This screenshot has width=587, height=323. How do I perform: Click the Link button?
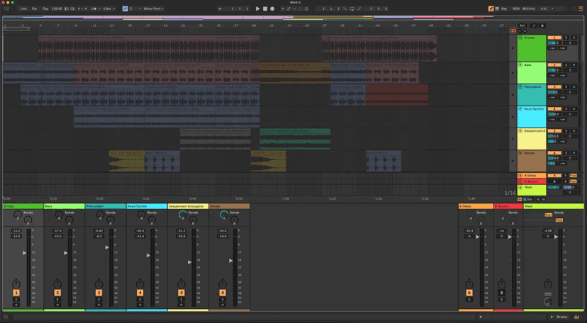pyautogui.click(x=23, y=8)
